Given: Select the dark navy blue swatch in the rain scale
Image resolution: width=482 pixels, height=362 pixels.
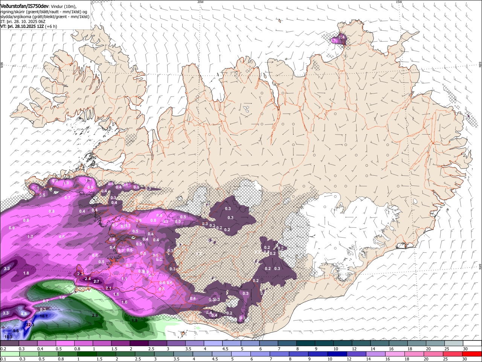Looking at the screenshot, I should click(x=336, y=354).
